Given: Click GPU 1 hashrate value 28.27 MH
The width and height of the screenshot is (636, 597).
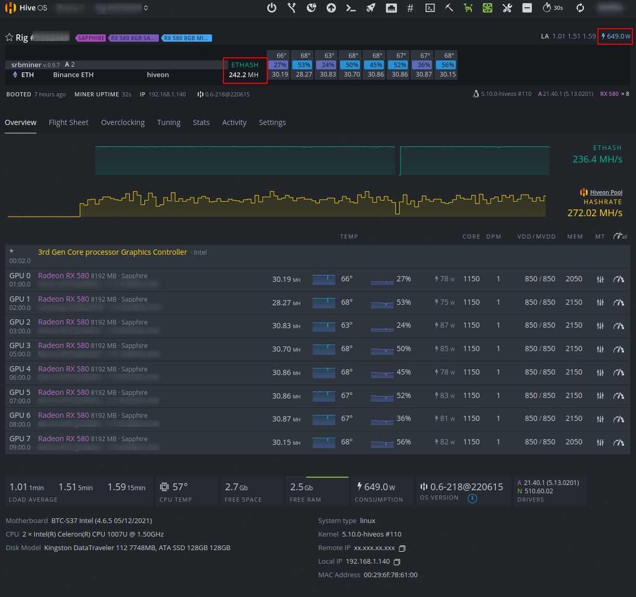Looking at the screenshot, I should (286, 302).
